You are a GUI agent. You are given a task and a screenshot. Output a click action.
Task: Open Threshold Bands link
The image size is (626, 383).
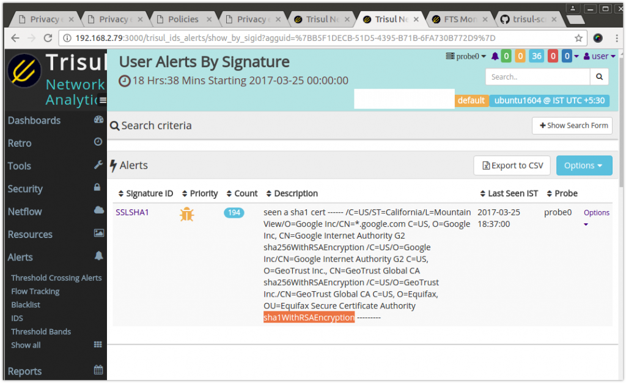pyautogui.click(x=41, y=332)
